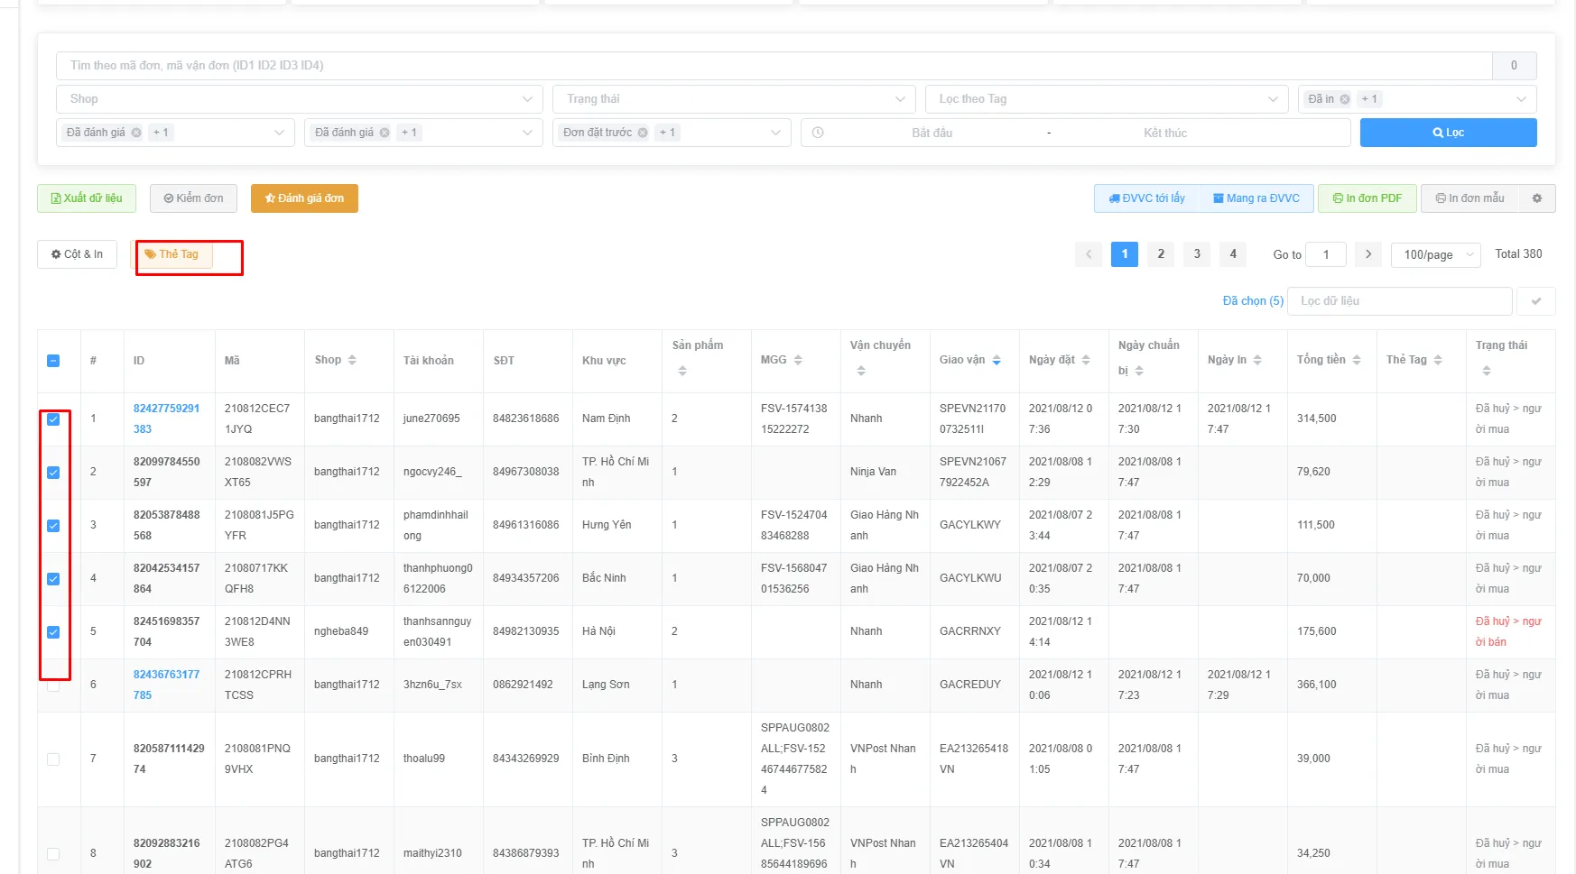
Task: Toggle the select-all header checkbox
Action: coord(53,361)
